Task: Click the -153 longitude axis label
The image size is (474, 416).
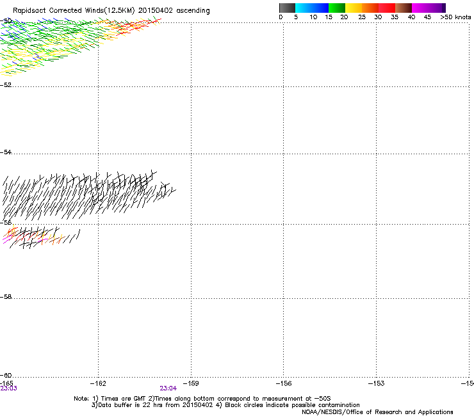Action: 377,383
